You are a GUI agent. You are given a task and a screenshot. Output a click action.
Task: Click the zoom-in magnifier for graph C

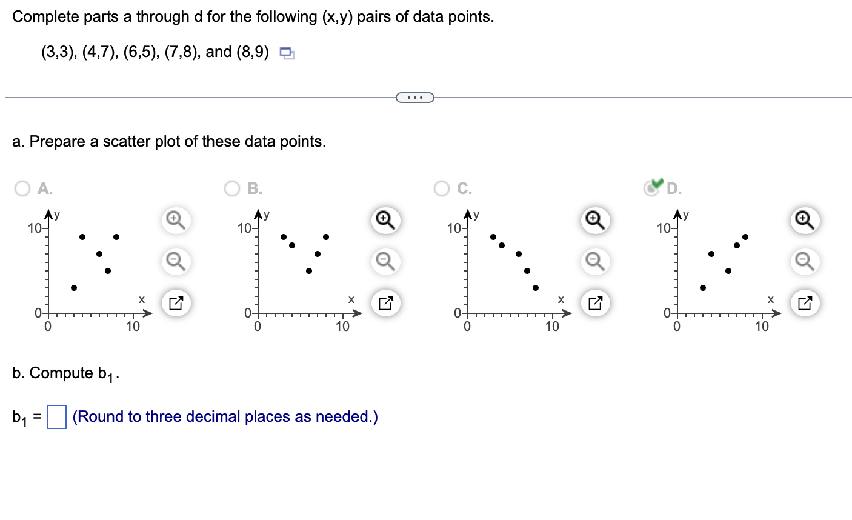coord(594,221)
